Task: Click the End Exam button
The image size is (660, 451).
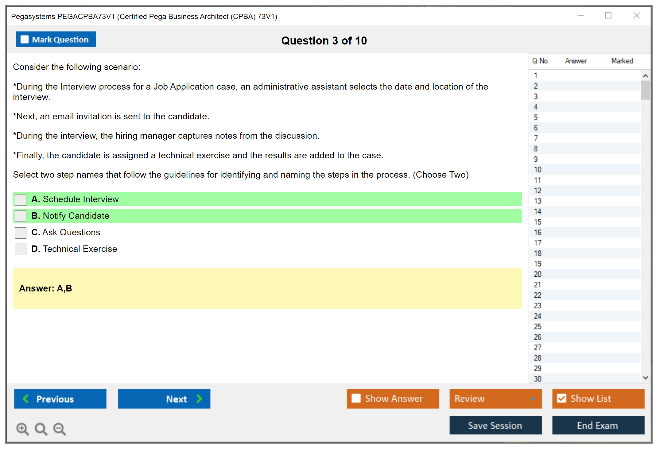Action: [598, 425]
